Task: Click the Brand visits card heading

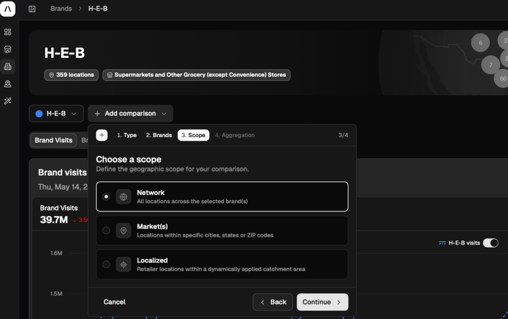Action: pyautogui.click(x=63, y=173)
